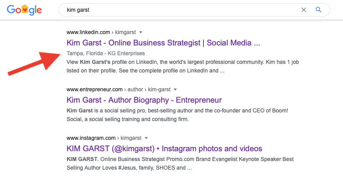Click the www.entrepreneur.com author URL breadcrumb
The width and height of the screenshot is (343, 181).
[118, 89]
